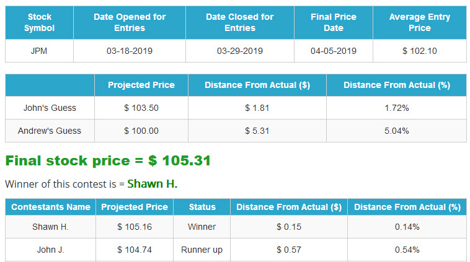Click the Andrew's Guess row label
The width and height of the screenshot is (470, 262).
tap(50, 131)
